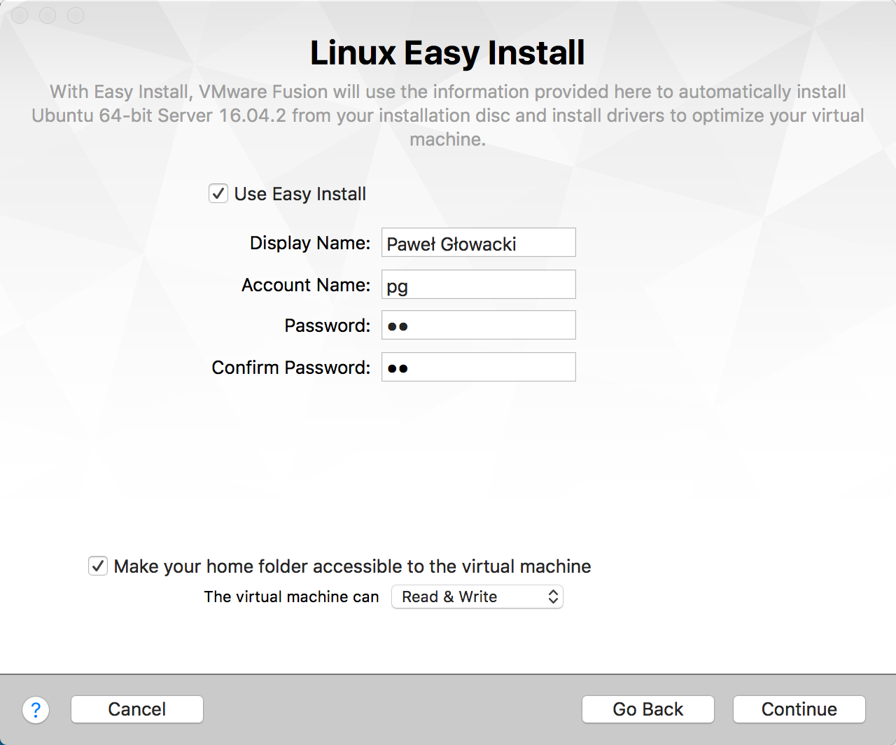Click the "Account Name:" label
Image resolution: width=896 pixels, height=745 pixels.
point(306,285)
